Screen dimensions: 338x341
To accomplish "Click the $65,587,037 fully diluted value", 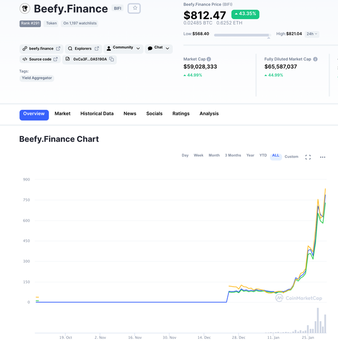I will point(281,67).
